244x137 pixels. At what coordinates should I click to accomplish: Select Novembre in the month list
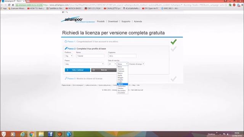[122, 91]
